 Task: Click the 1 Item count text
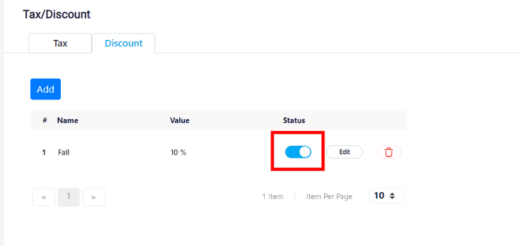click(x=272, y=197)
